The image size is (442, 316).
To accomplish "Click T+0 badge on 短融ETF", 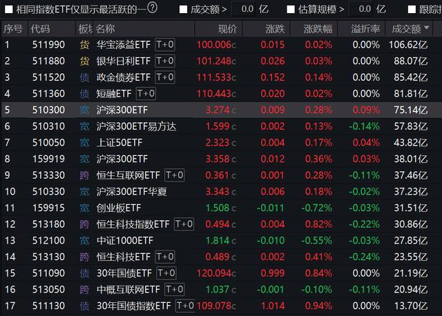I will pos(146,94).
